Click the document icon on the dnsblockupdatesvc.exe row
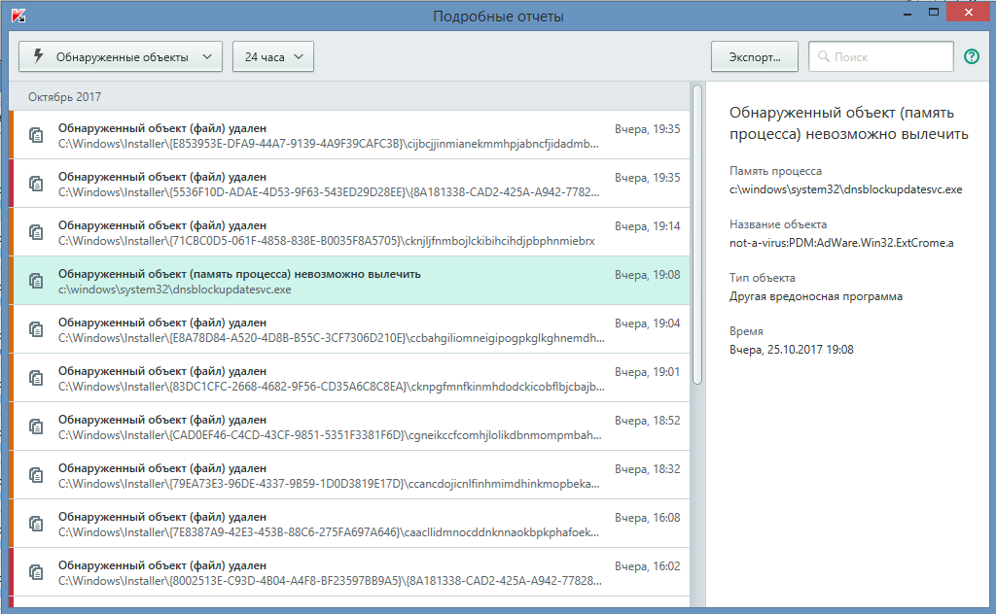This screenshot has width=996, height=614. 36,281
